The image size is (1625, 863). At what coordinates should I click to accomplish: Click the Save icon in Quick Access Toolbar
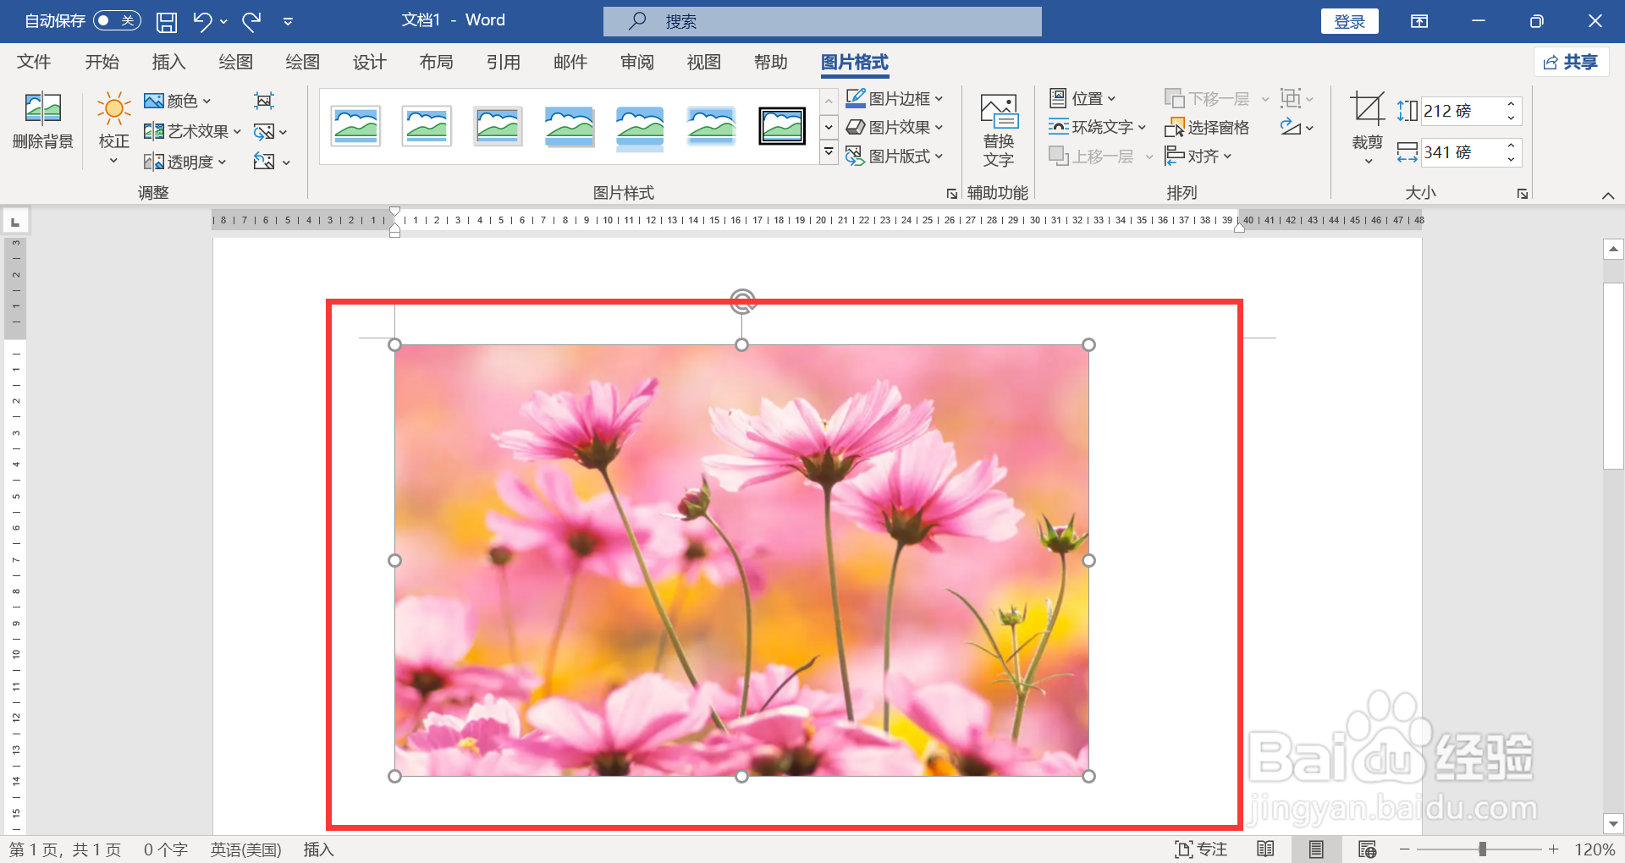tap(166, 21)
